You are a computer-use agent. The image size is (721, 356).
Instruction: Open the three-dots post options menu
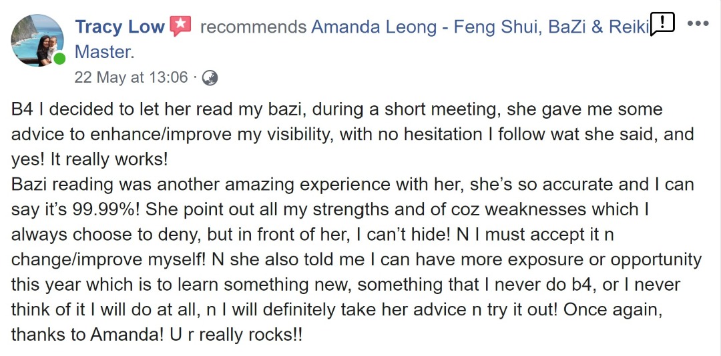pos(698,23)
